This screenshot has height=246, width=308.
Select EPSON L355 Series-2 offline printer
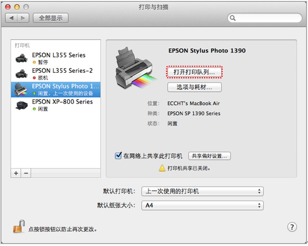pyautogui.click(x=56, y=74)
